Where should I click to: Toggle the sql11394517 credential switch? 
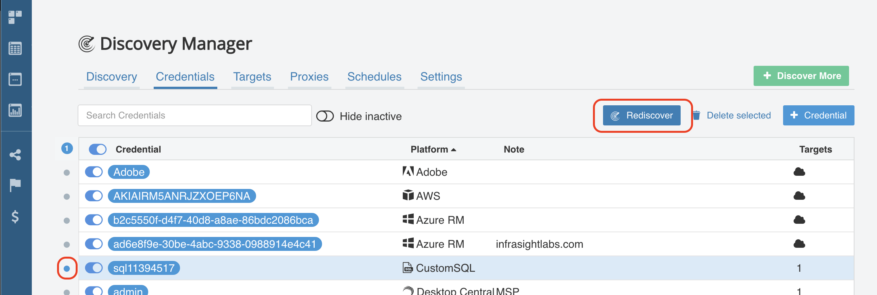click(94, 268)
